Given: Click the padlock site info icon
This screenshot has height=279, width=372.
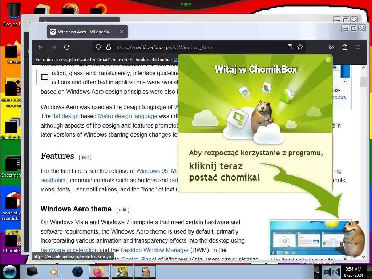Looking at the screenshot, I should click(109, 47).
